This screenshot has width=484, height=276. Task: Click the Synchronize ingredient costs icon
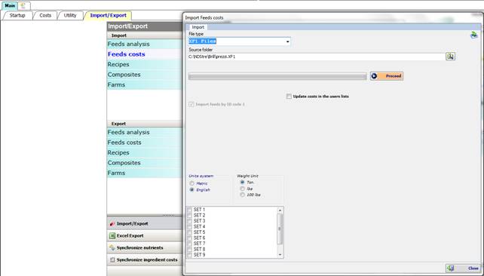pos(112,260)
